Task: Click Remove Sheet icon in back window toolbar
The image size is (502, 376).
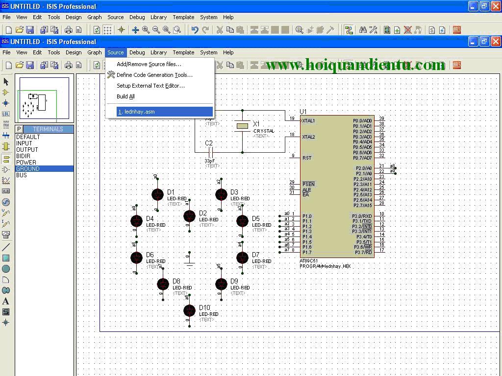Action: tap(407, 30)
